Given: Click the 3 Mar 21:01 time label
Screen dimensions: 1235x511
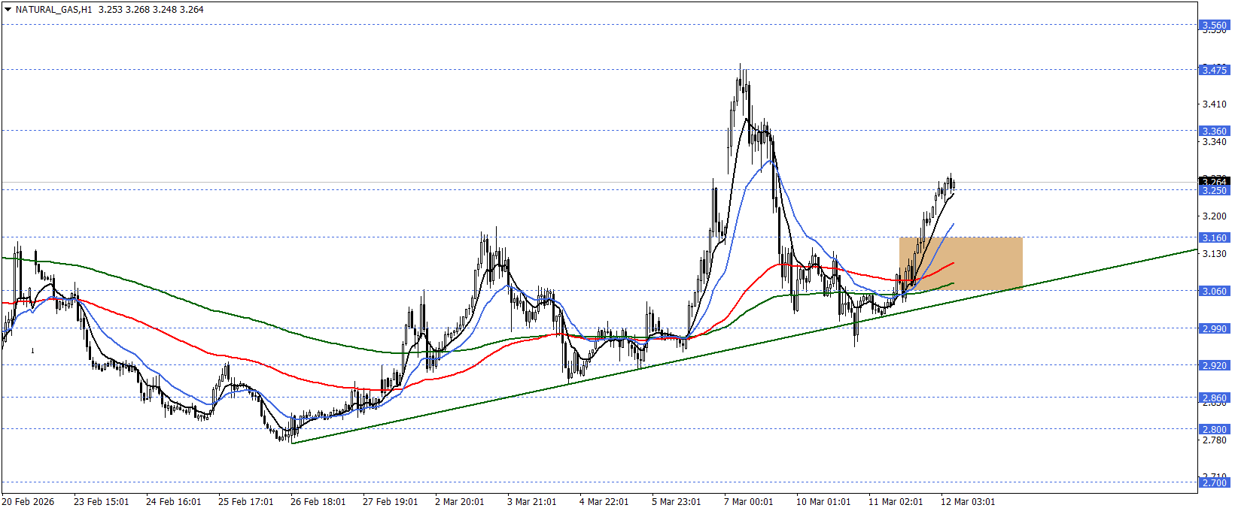Looking at the screenshot, I should point(532,502).
